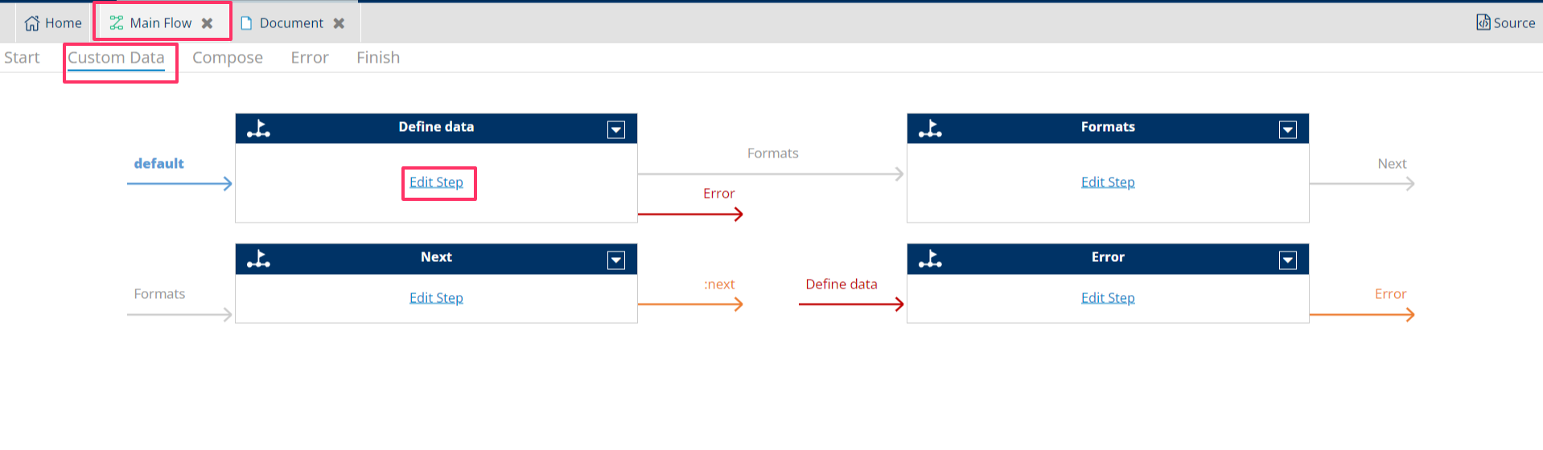Click the Document tab's page icon

[x=246, y=23]
